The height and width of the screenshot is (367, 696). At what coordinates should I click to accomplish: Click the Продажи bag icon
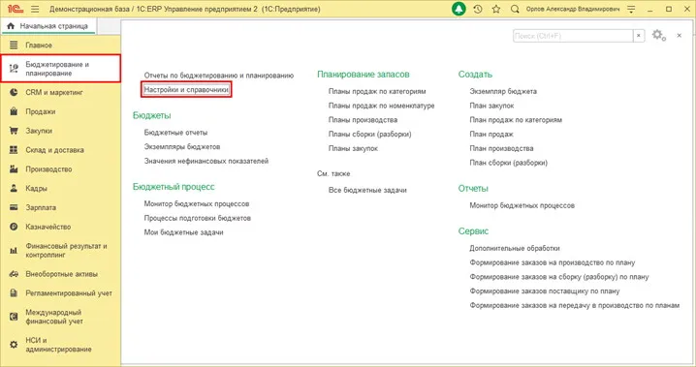(14, 111)
